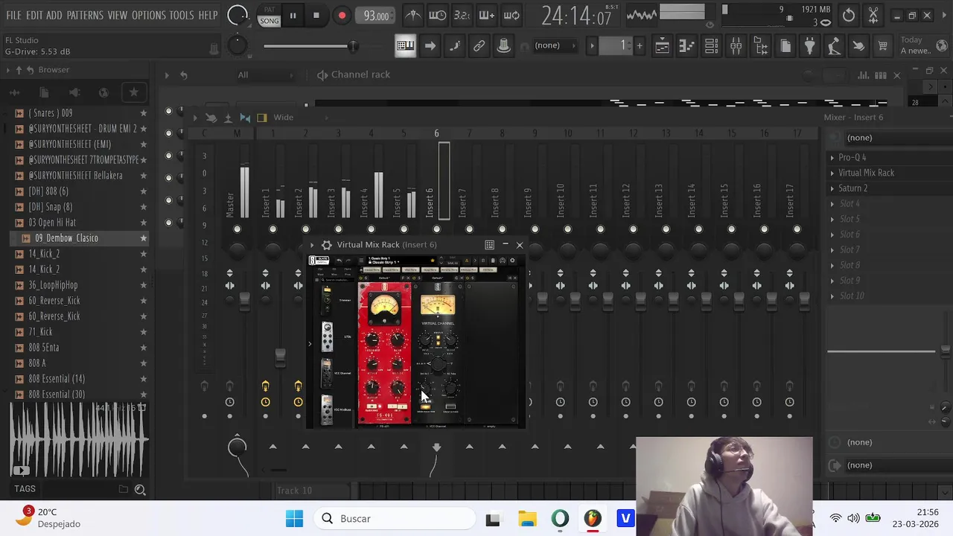This screenshot has height=536, width=953.
Task: Open the TOOLS menu
Action: coord(182,15)
